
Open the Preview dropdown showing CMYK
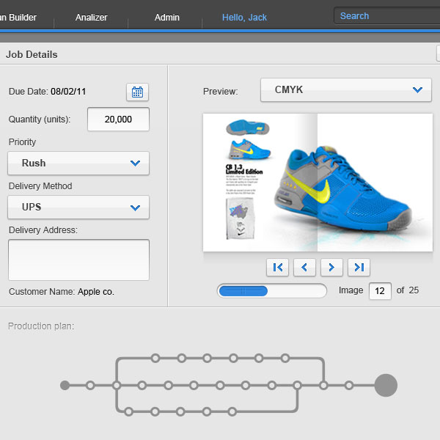(346, 89)
